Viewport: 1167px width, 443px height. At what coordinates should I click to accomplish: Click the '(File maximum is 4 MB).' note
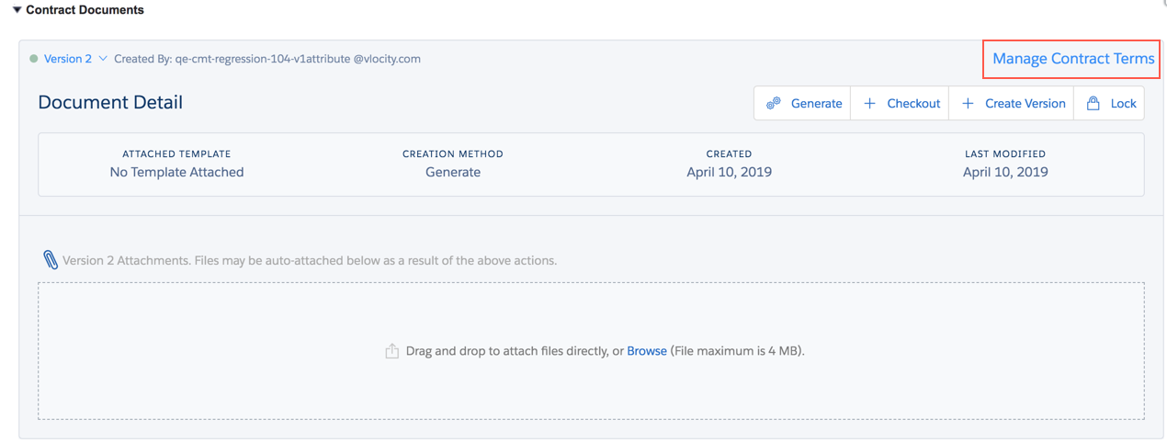click(738, 351)
